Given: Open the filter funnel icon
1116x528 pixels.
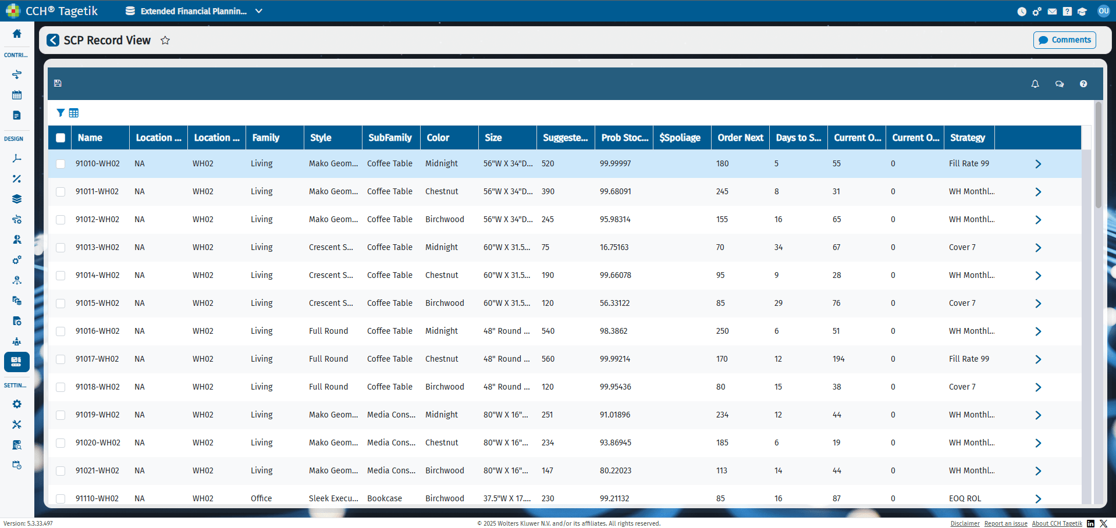Looking at the screenshot, I should tap(61, 113).
